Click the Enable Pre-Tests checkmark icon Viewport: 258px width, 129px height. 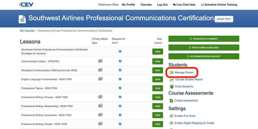tap(172, 116)
